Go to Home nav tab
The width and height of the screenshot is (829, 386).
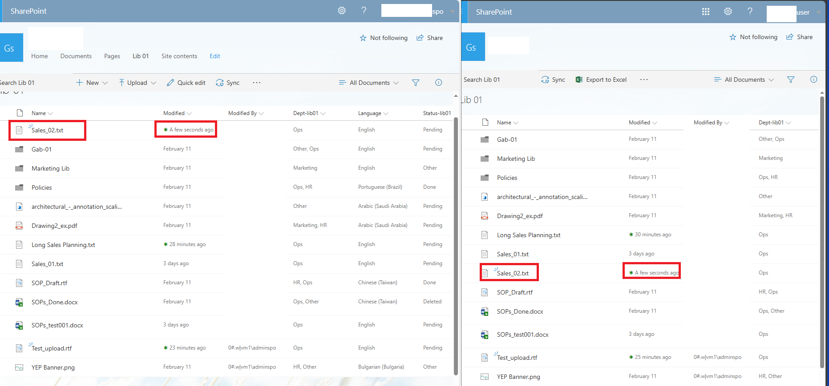tap(40, 56)
